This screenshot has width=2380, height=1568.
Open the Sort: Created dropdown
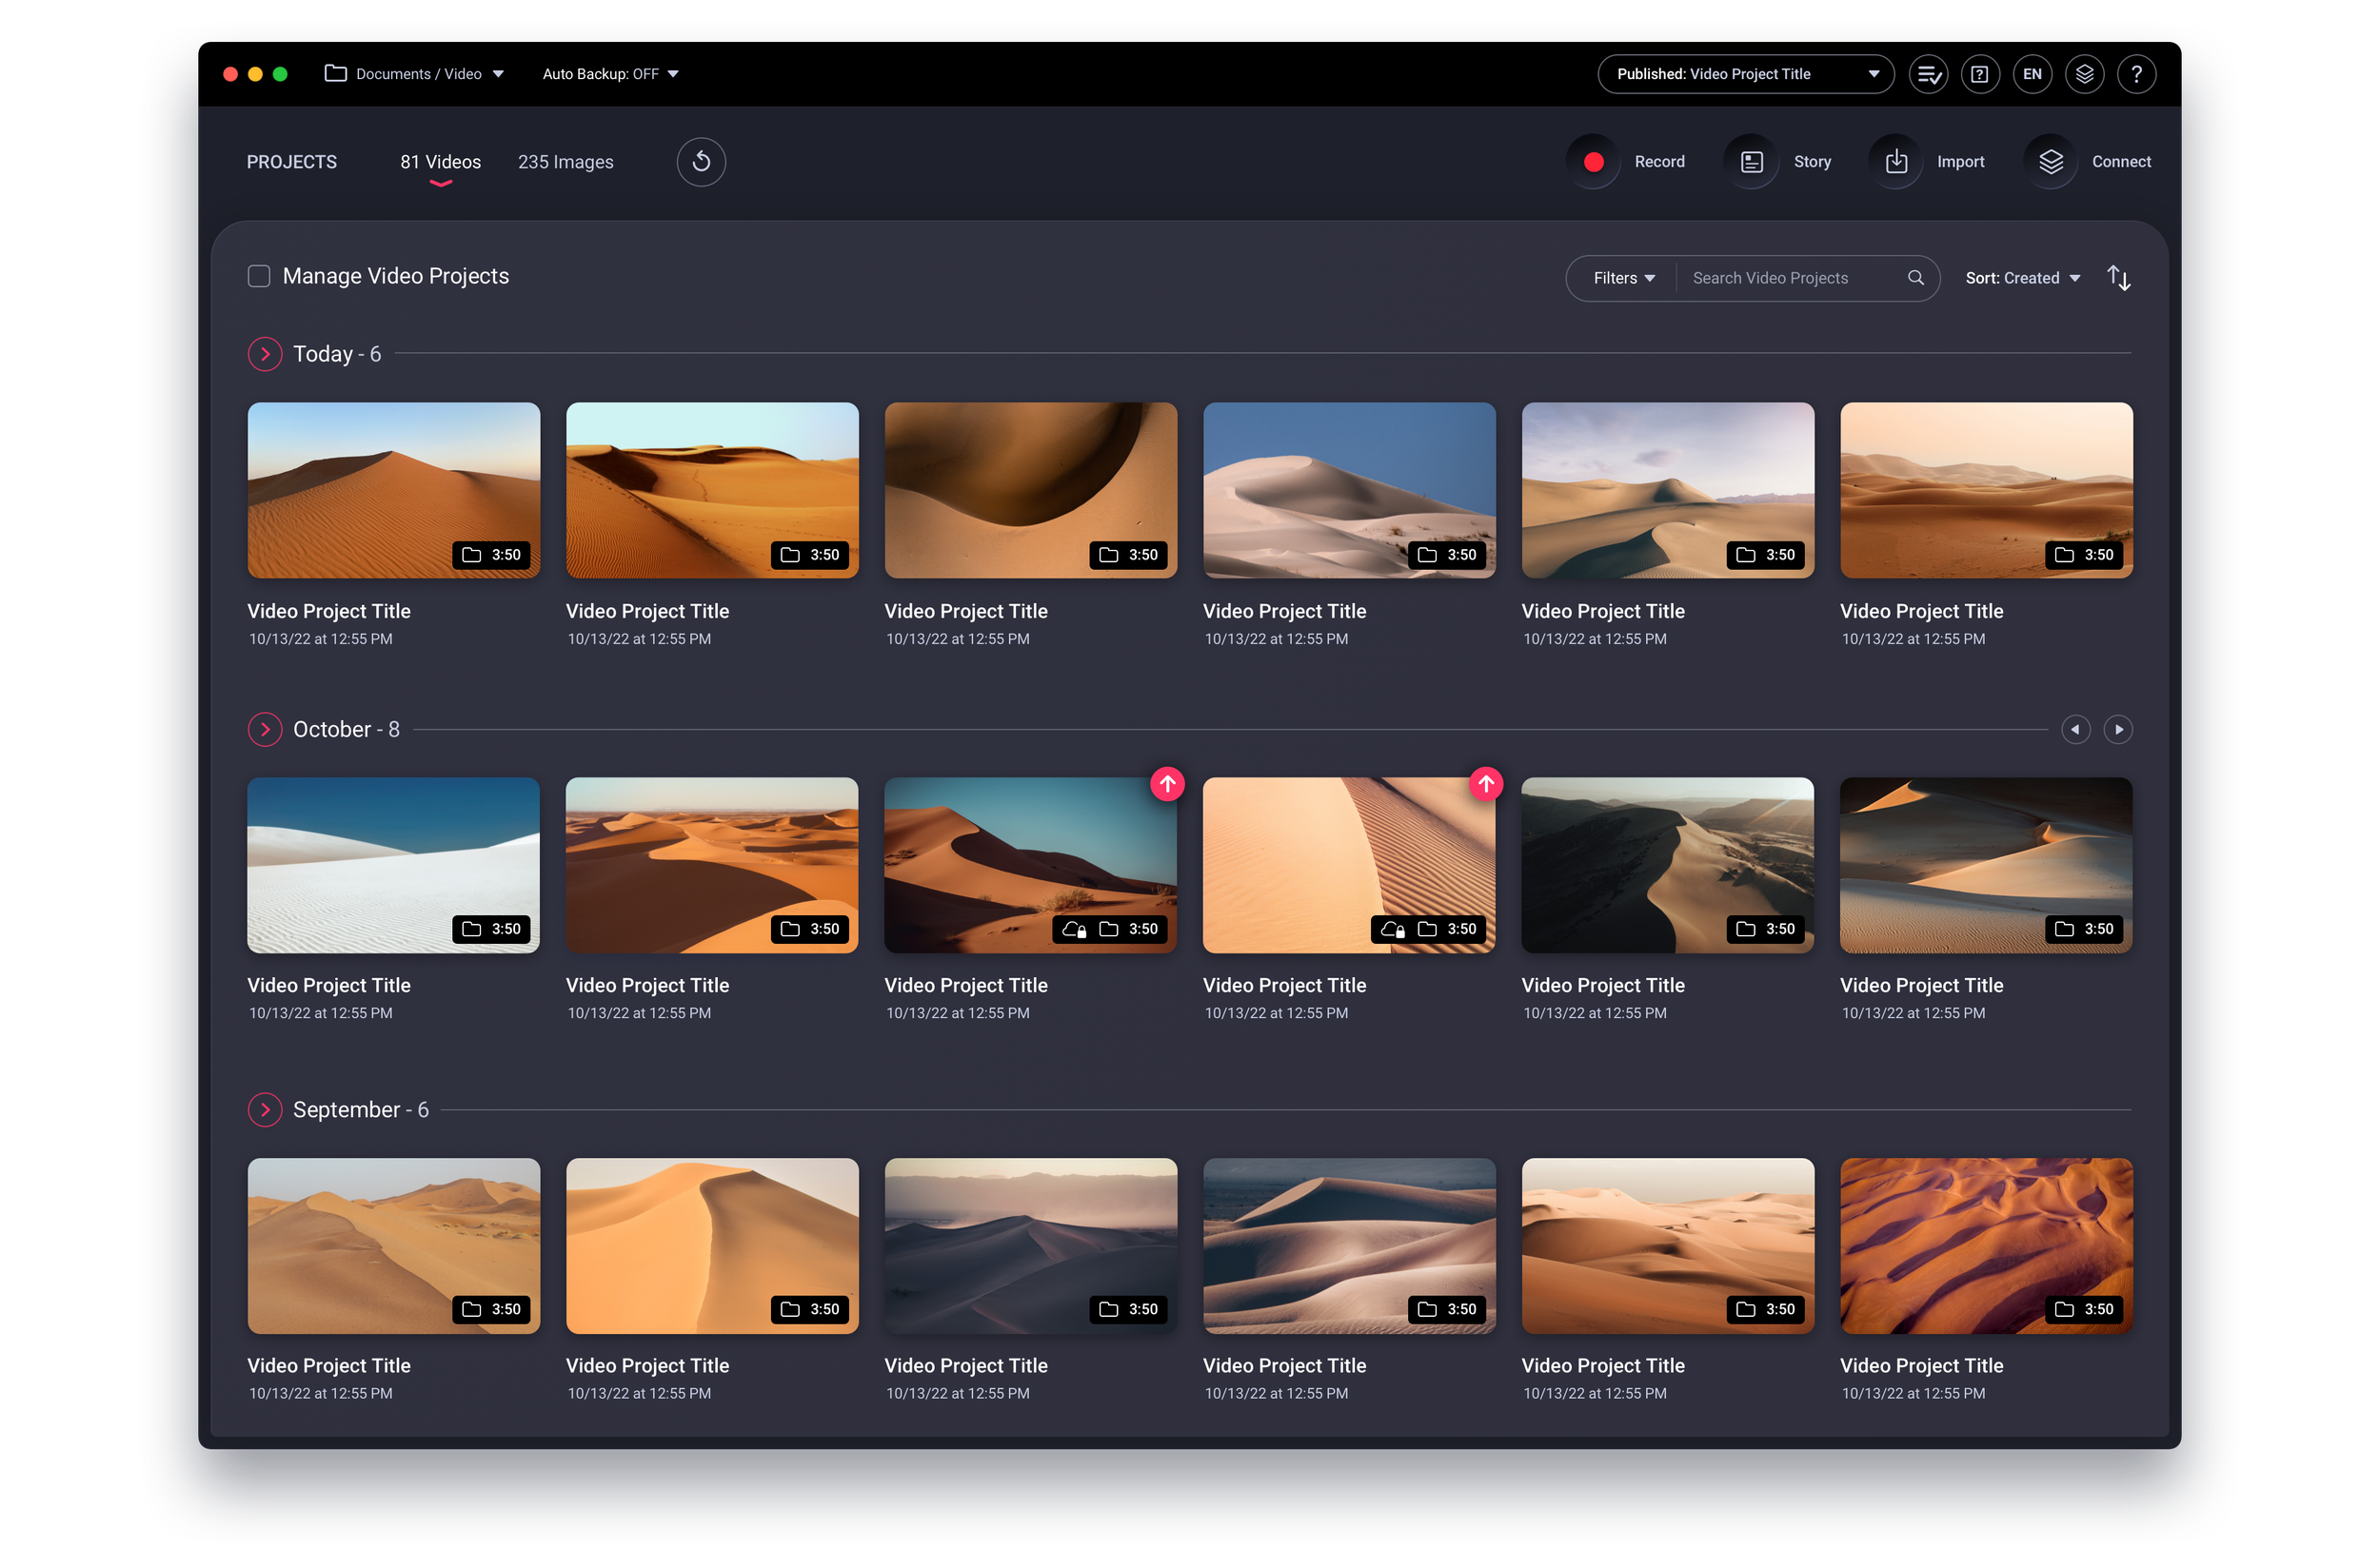click(x=2022, y=277)
